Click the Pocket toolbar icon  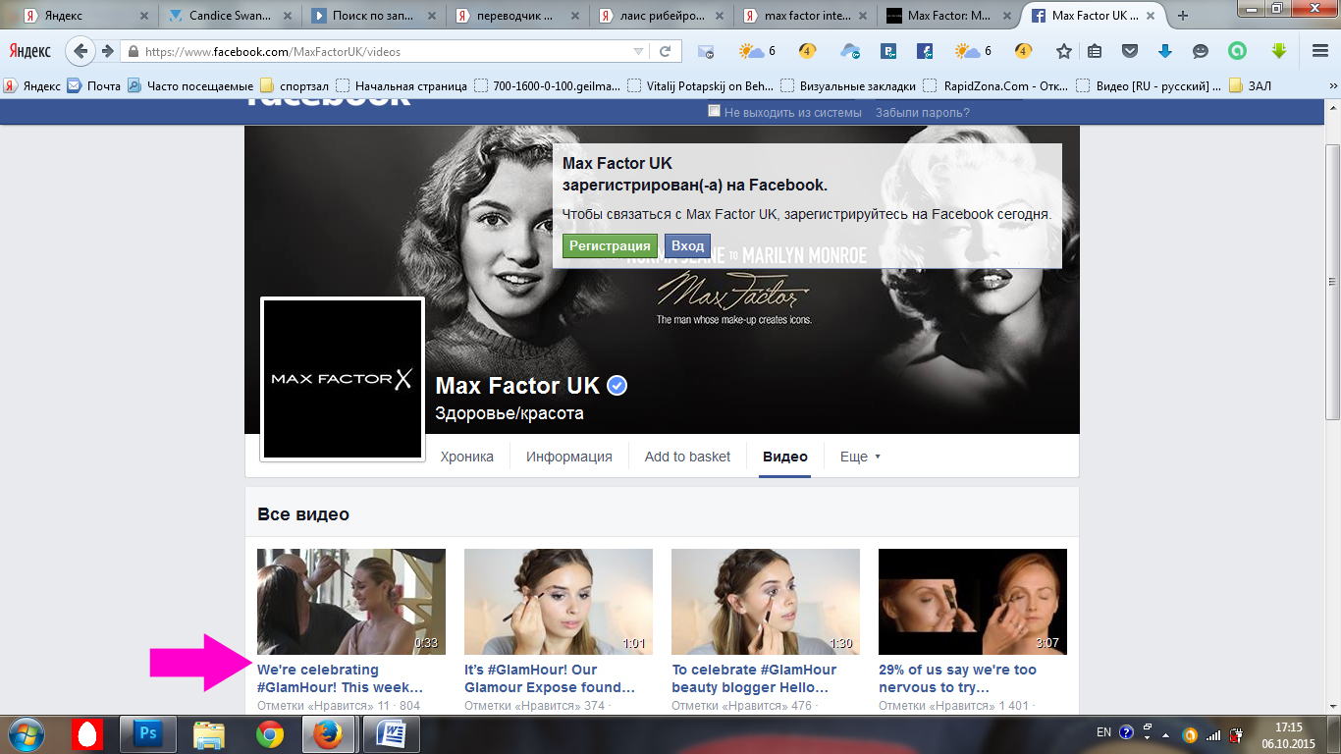(1130, 51)
